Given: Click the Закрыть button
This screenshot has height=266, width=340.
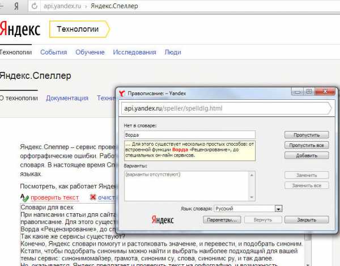Looking at the screenshot, I should click(307, 220).
